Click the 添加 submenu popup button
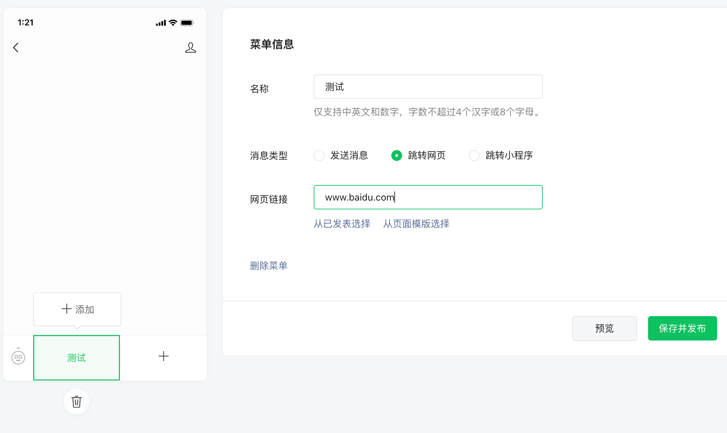Screen dimensions: 727x433 coord(77,309)
